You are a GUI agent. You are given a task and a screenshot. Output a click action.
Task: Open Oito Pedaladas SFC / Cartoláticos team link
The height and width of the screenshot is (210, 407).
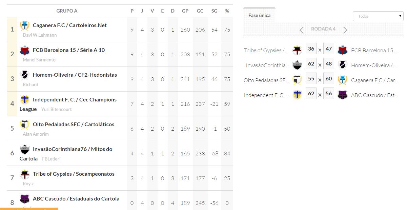(x=74, y=124)
